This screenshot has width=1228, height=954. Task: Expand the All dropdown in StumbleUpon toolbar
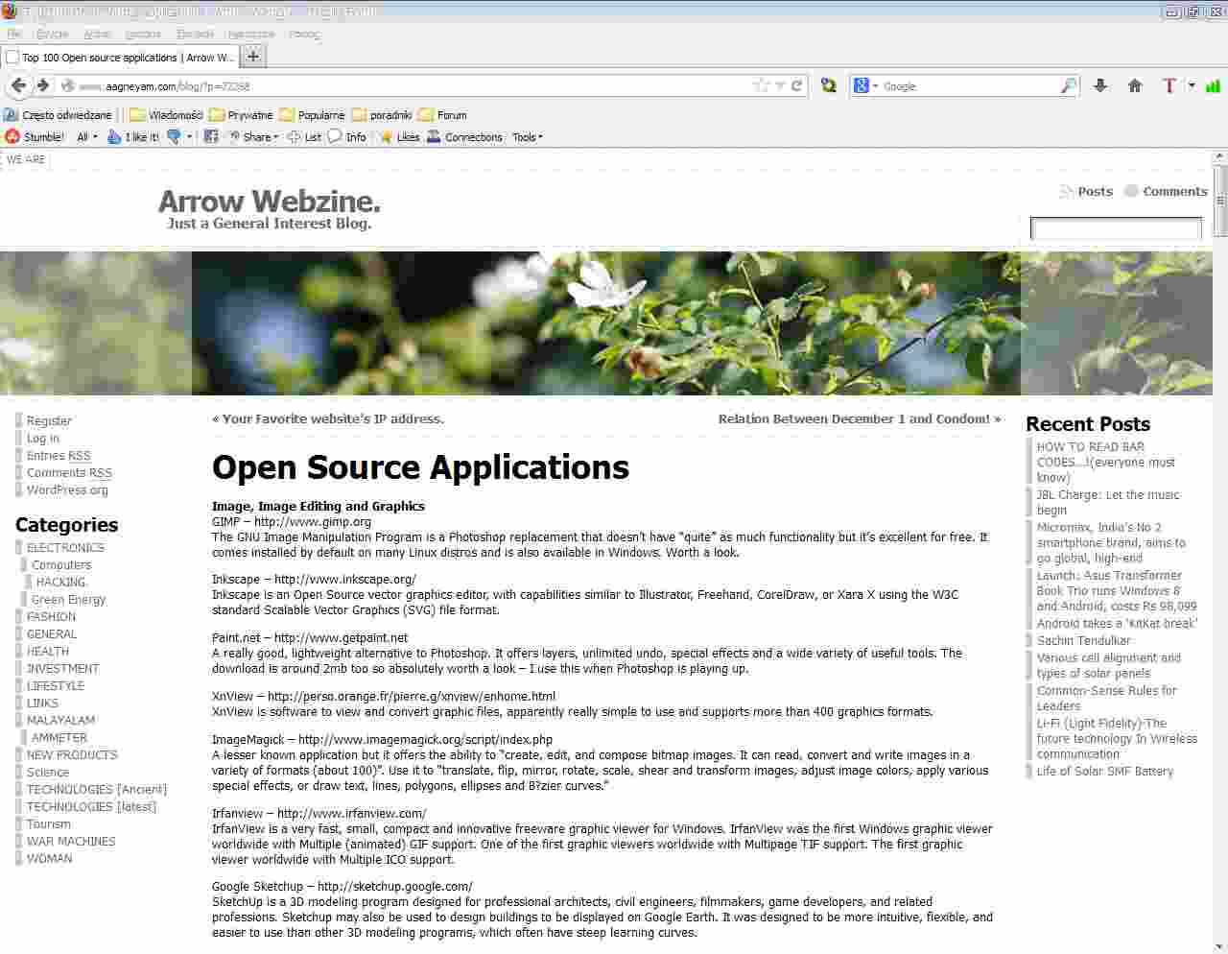pyautogui.click(x=87, y=137)
